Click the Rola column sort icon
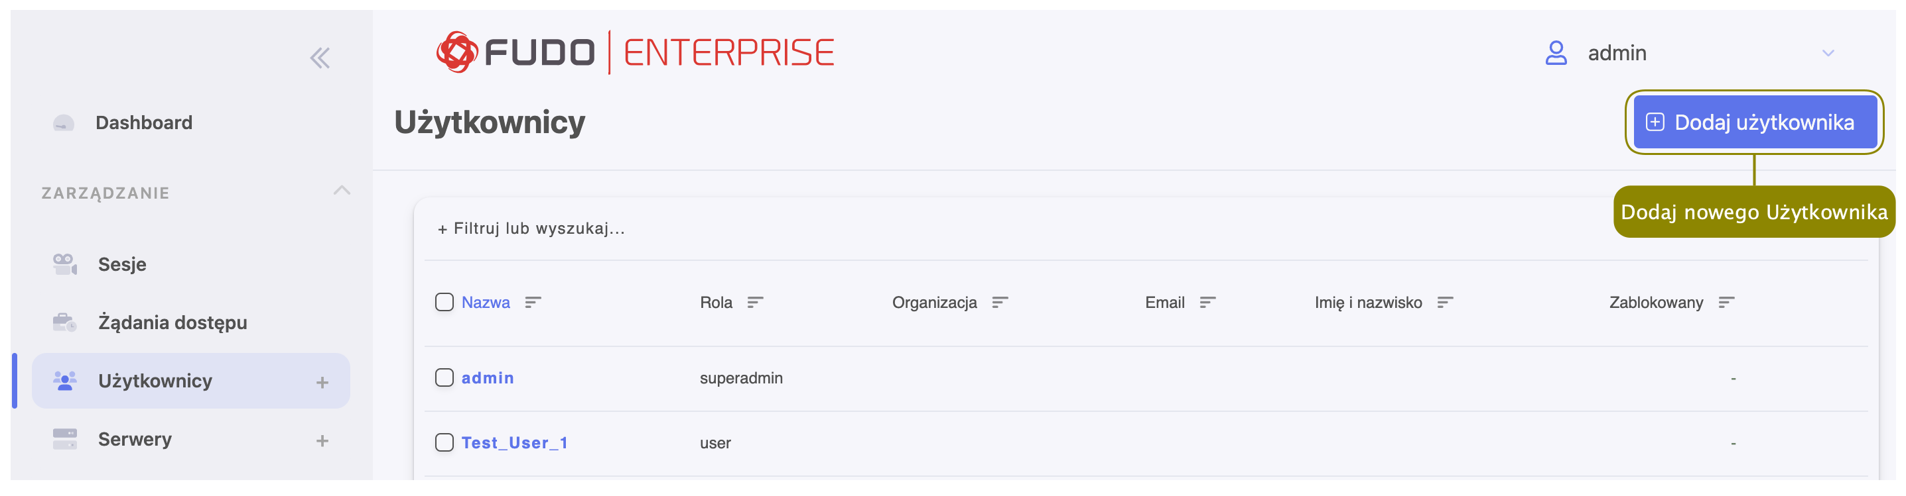 coord(755,303)
